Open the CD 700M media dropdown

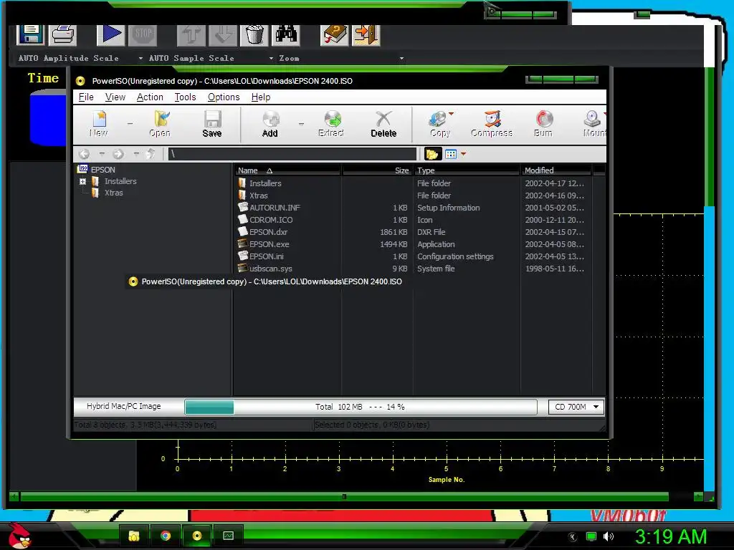[576, 407]
